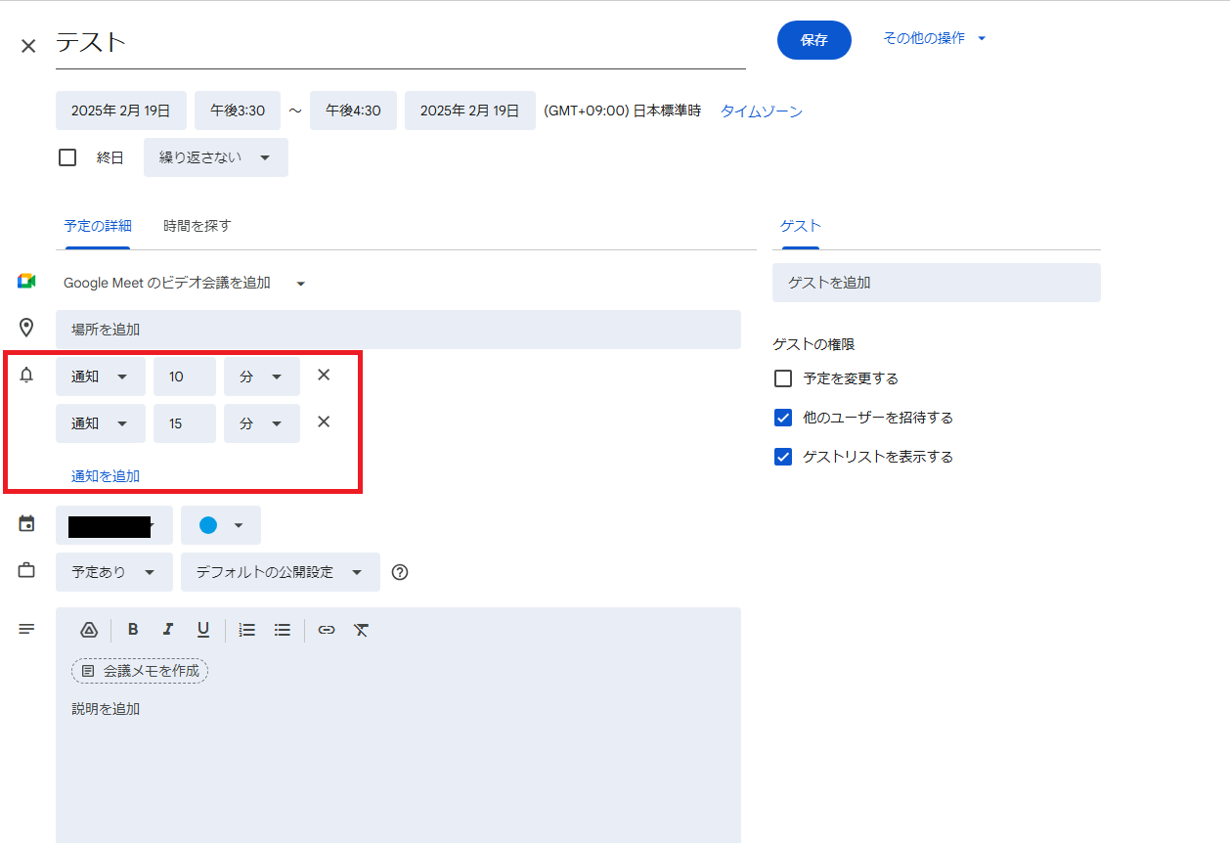Toggle bold formatting in description
Screen dimensions: 1230x843
(133, 630)
